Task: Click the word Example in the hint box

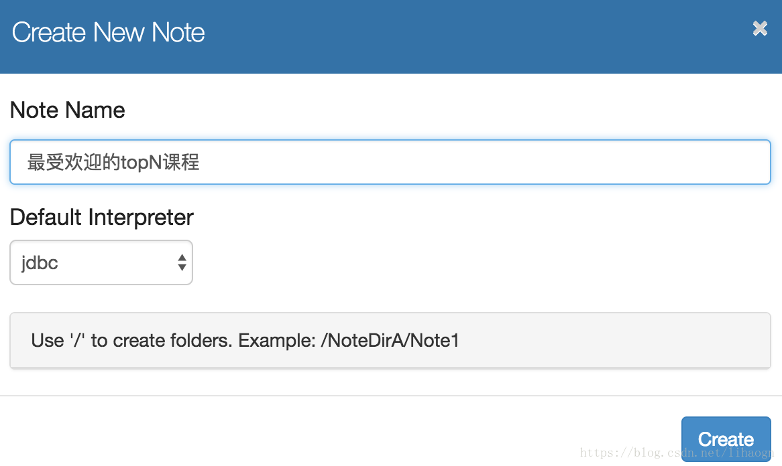Action: pyautogui.click(x=275, y=341)
